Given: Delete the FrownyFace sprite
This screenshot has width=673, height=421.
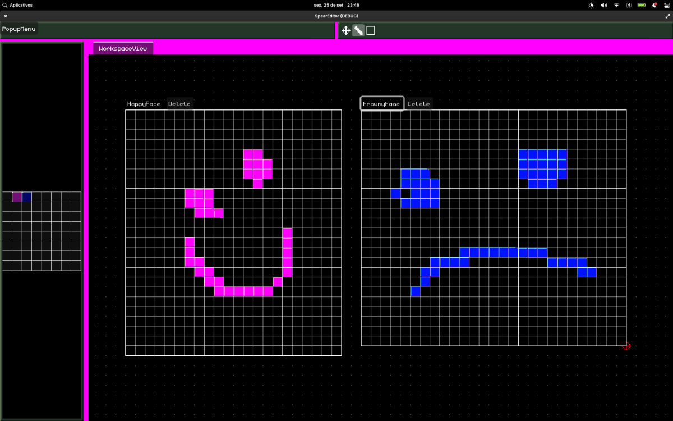Looking at the screenshot, I should pos(418,104).
